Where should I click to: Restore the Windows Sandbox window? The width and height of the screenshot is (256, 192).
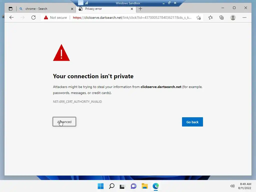coord(169,3)
